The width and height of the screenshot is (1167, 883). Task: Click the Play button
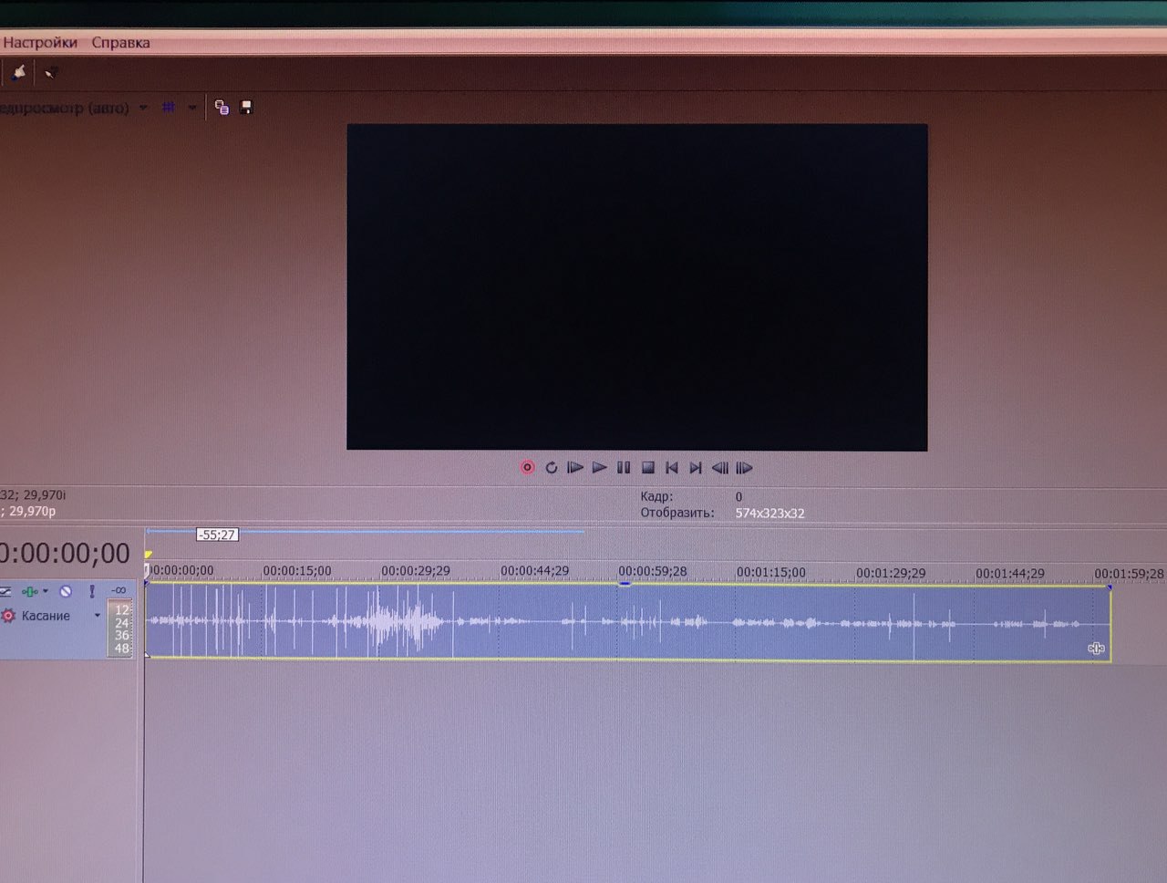tap(599, 468)
